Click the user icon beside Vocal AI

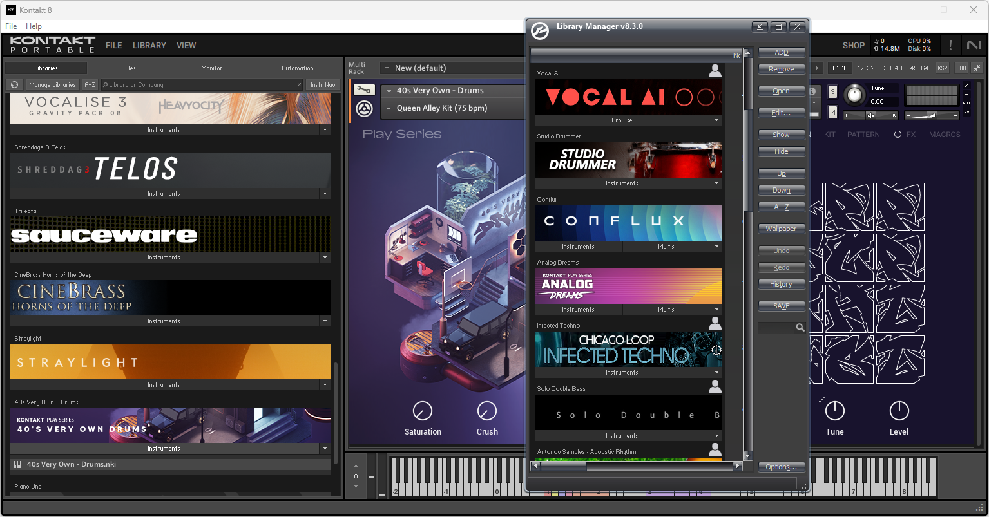click(715, 71)
